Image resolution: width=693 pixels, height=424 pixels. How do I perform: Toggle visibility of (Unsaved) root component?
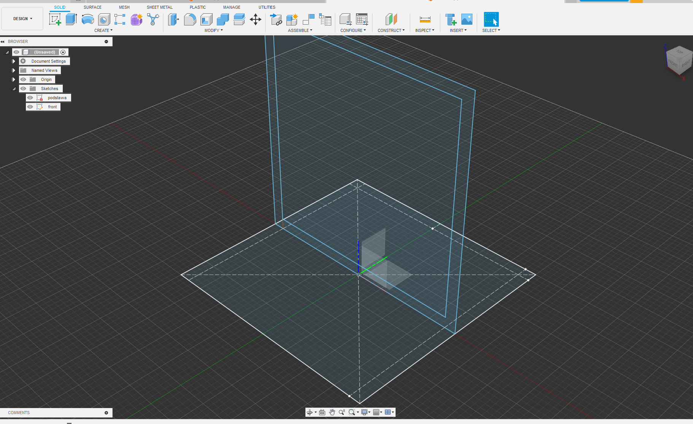click(16, 52)
